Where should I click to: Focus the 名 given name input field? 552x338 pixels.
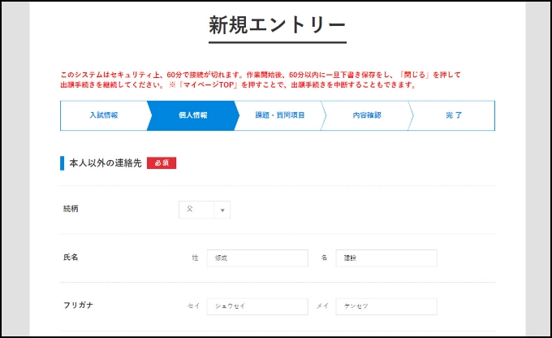[x=386, y=258]
